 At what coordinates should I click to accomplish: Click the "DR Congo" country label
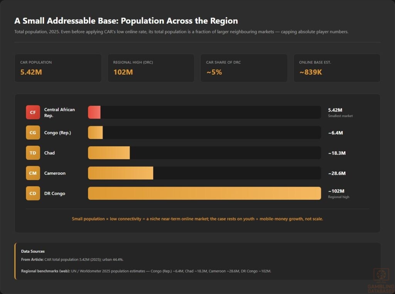coord(55,194)
